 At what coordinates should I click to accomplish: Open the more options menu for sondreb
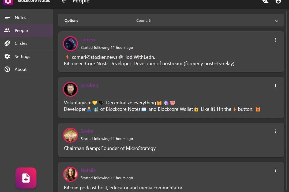[275, 86]
